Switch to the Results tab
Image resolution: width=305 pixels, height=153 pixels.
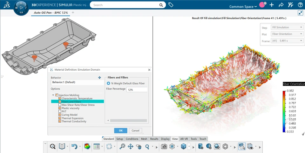coord(154,139)
